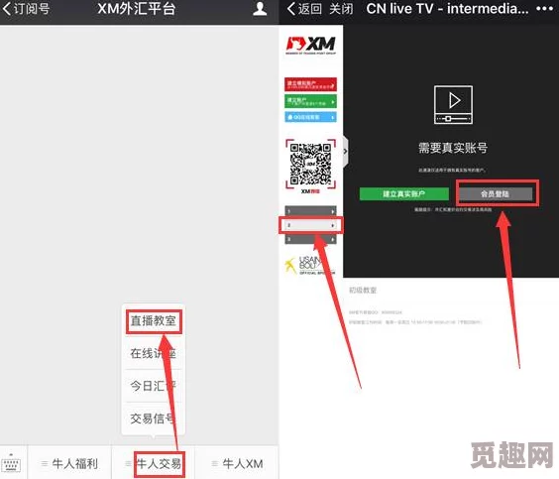
Task: Go back to 订阅号 list
Action: tap(26, 9)
